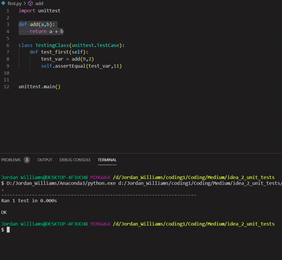Click the problems count badge showing 3
The image size is (282, 260).
(27, 160)
